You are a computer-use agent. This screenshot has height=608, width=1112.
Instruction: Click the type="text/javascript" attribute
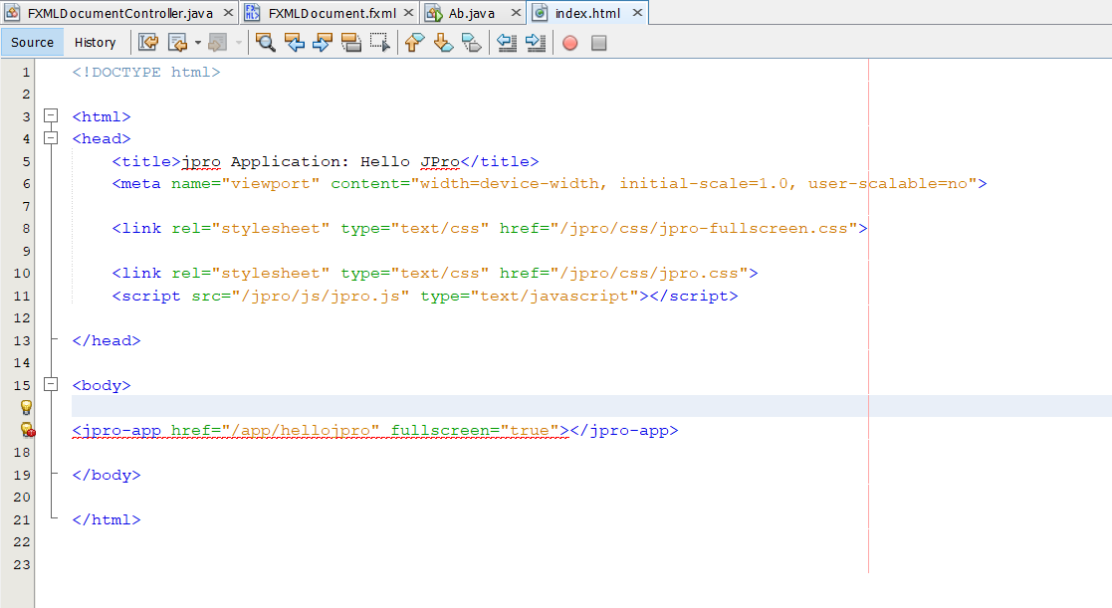click(530, 296)
